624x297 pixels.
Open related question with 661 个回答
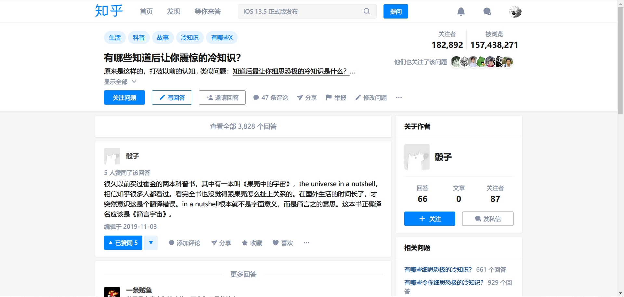coord(438,269)
